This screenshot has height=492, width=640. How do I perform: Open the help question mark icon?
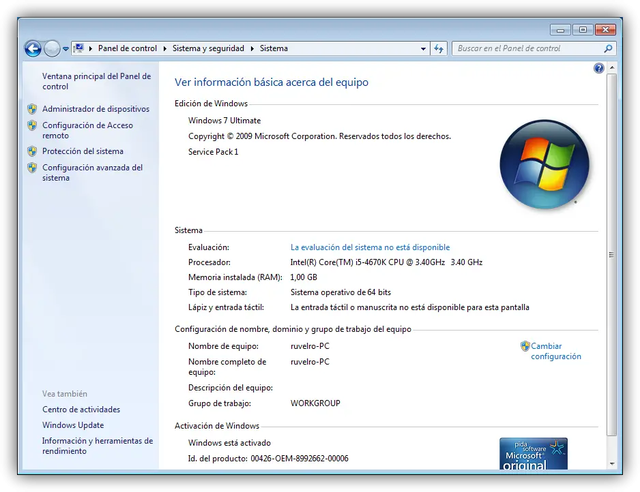(599, 68)
